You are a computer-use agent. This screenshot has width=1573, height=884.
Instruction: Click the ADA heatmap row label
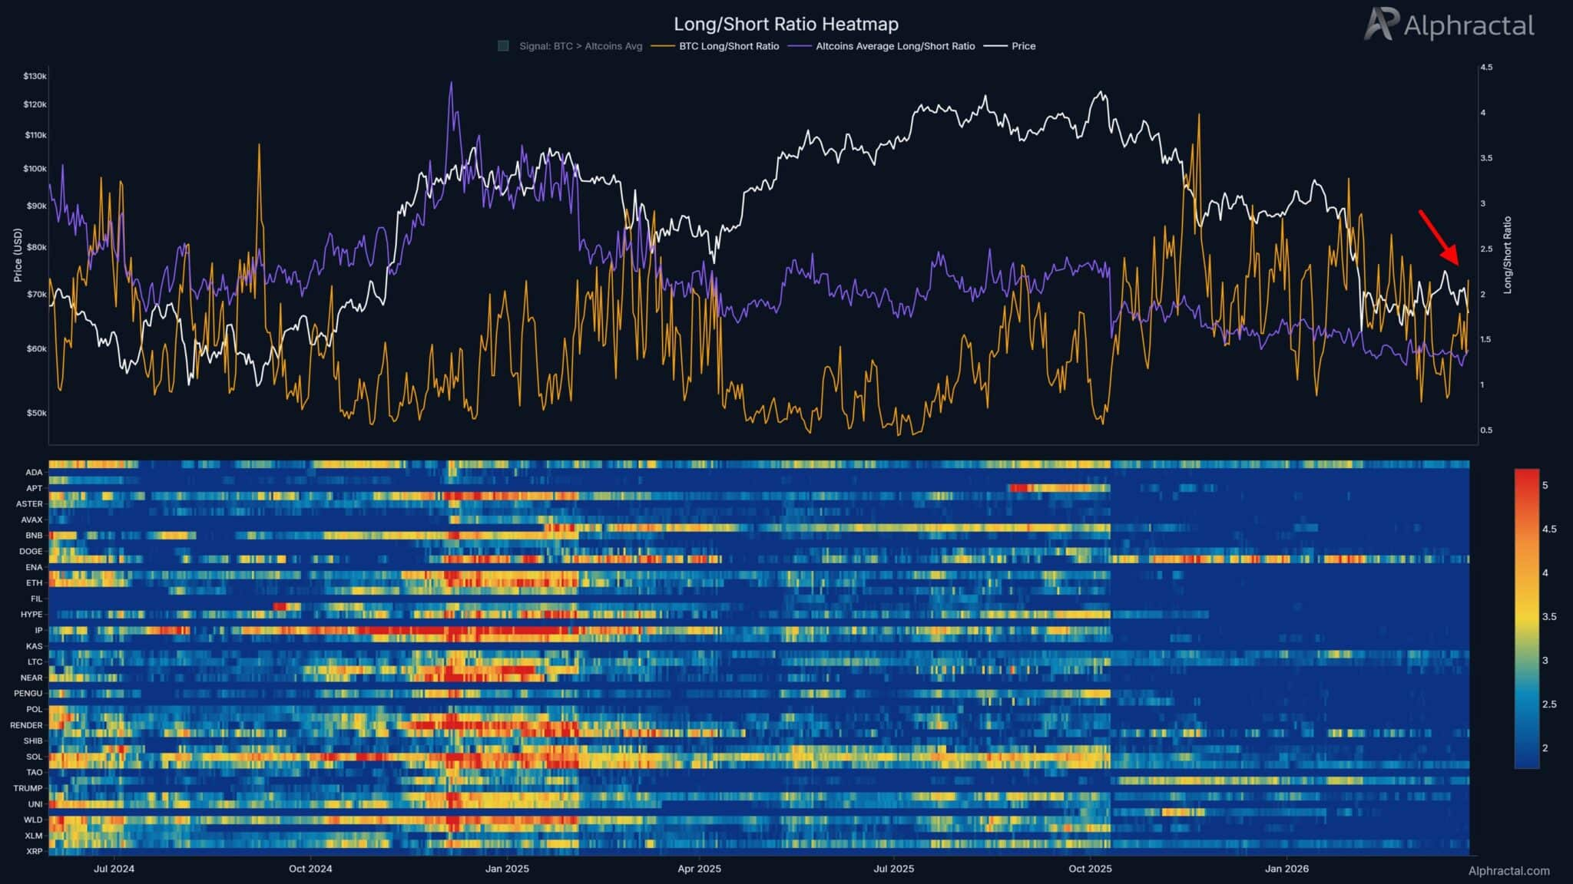[34, 473]
